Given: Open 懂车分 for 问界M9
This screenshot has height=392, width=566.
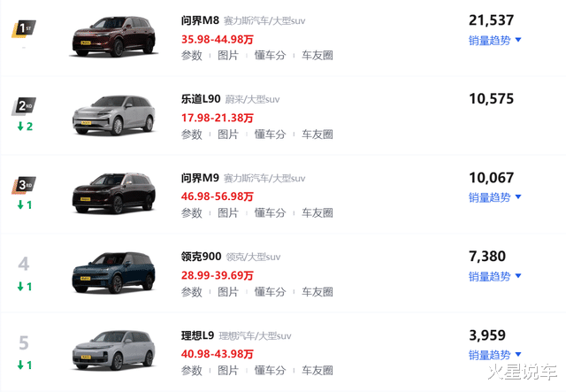Looking at the screenshot, I should [x=270, y=213].
